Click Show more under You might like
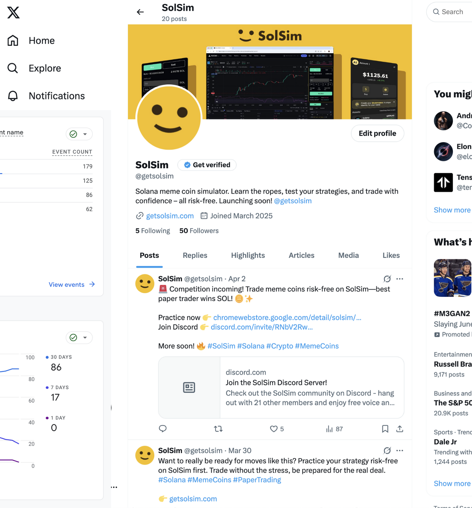 tap(452, 210)
